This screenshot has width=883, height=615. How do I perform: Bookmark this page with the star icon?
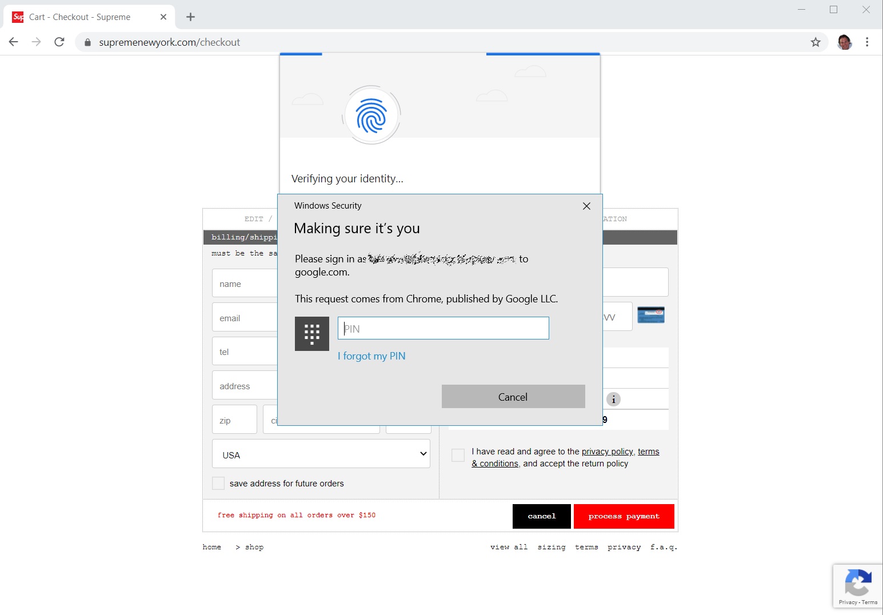click(x=816, y=42)
